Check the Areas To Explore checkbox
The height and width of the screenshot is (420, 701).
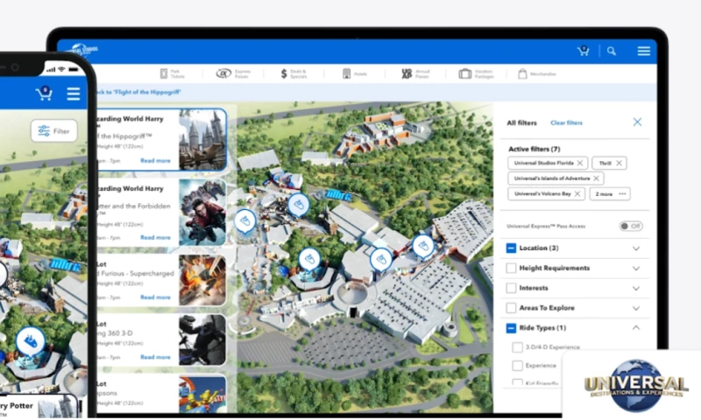click(x=511, y=308)
